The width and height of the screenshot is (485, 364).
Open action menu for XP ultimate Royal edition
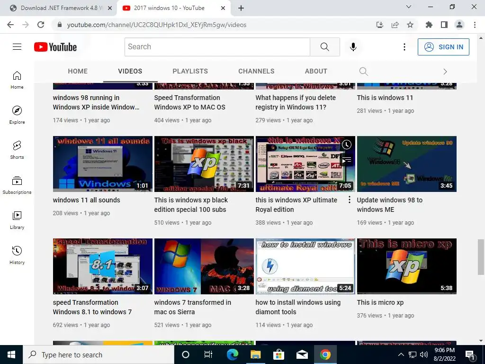tap(350, 200)
